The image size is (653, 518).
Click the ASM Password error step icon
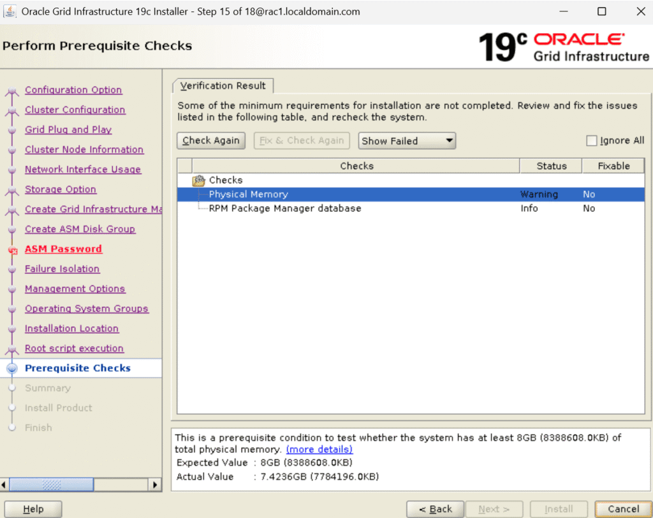(12, 250)
